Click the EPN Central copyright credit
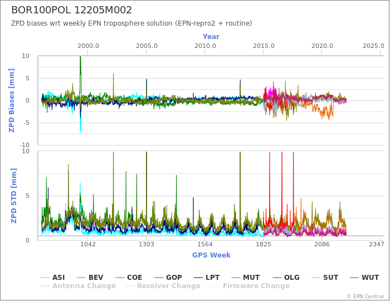390x301 pixels. click(x=365, y=297)
